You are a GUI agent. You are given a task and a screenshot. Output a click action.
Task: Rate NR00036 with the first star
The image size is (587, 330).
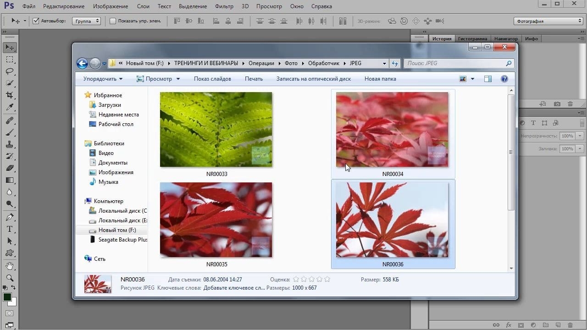(296, 279)
